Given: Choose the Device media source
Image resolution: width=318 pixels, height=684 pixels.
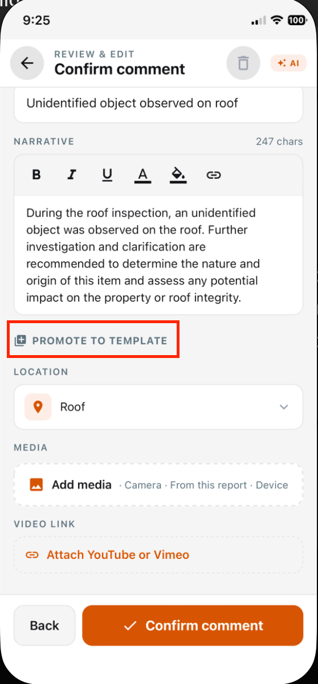Looking at the screenshot, I should click(272, 485).
